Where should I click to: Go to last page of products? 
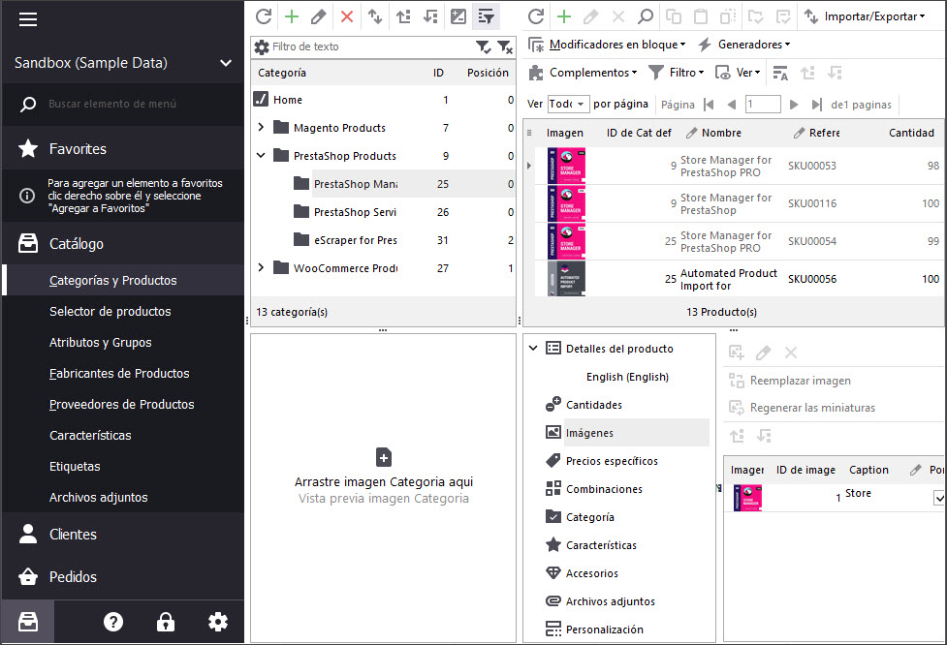click(816, 105)
